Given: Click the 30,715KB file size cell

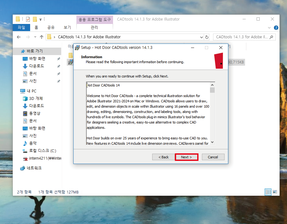Looking at the screenshot, I should [x=236, y=62].
